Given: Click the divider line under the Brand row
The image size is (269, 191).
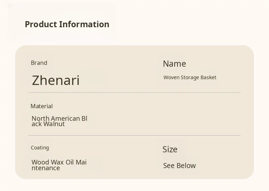Looking at the screenshot, I should pyautogui.click(x=134, y=92).
